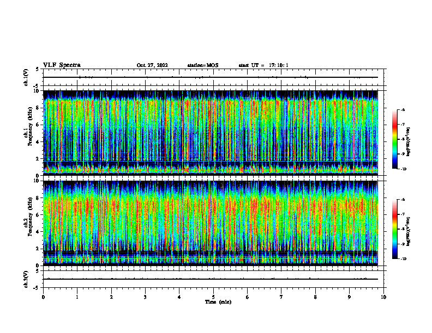Click the time axis tick label "1"

(x=77, y=297)
